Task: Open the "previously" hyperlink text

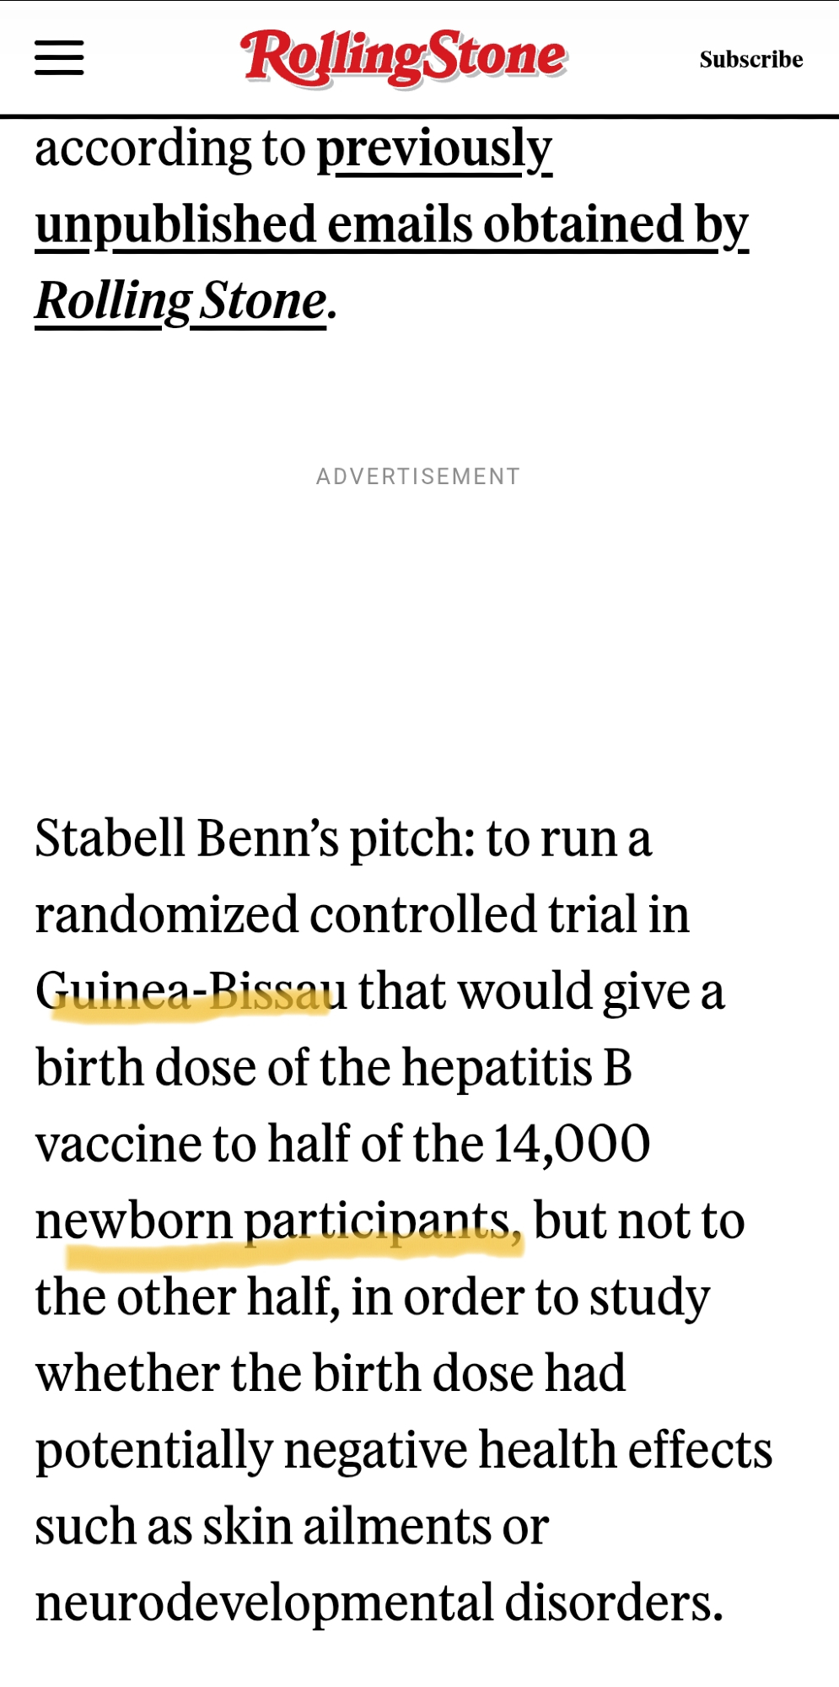Action: pyautogui.click(x=434, y=149)
